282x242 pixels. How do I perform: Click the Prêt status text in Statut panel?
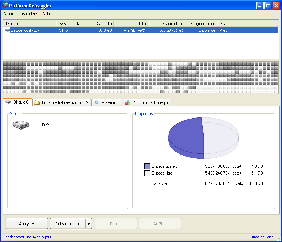point(45,125)
